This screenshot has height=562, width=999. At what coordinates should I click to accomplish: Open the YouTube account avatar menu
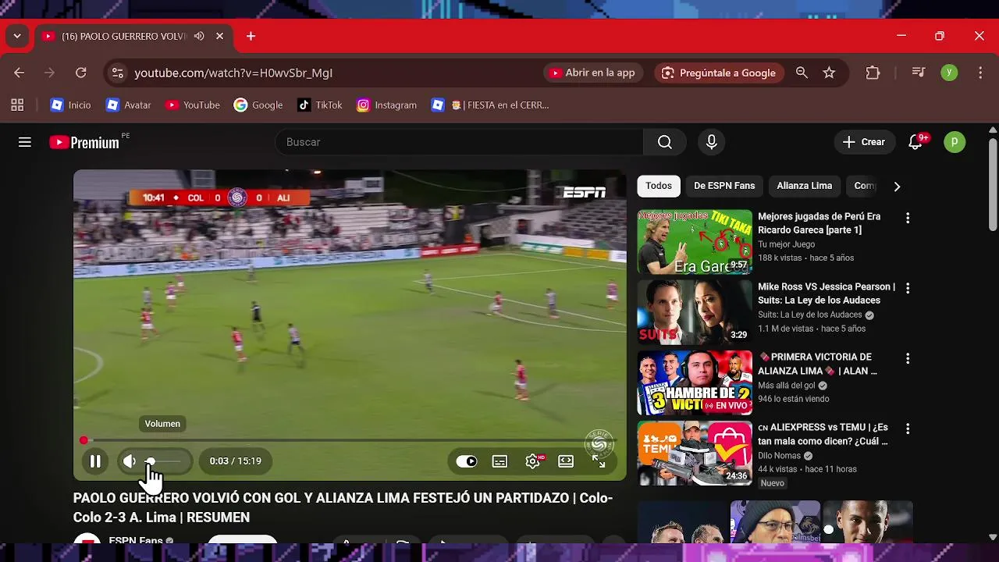(955, 142)
